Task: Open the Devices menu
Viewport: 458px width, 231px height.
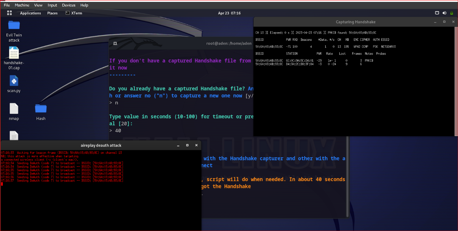Action: tap(69, 5)
